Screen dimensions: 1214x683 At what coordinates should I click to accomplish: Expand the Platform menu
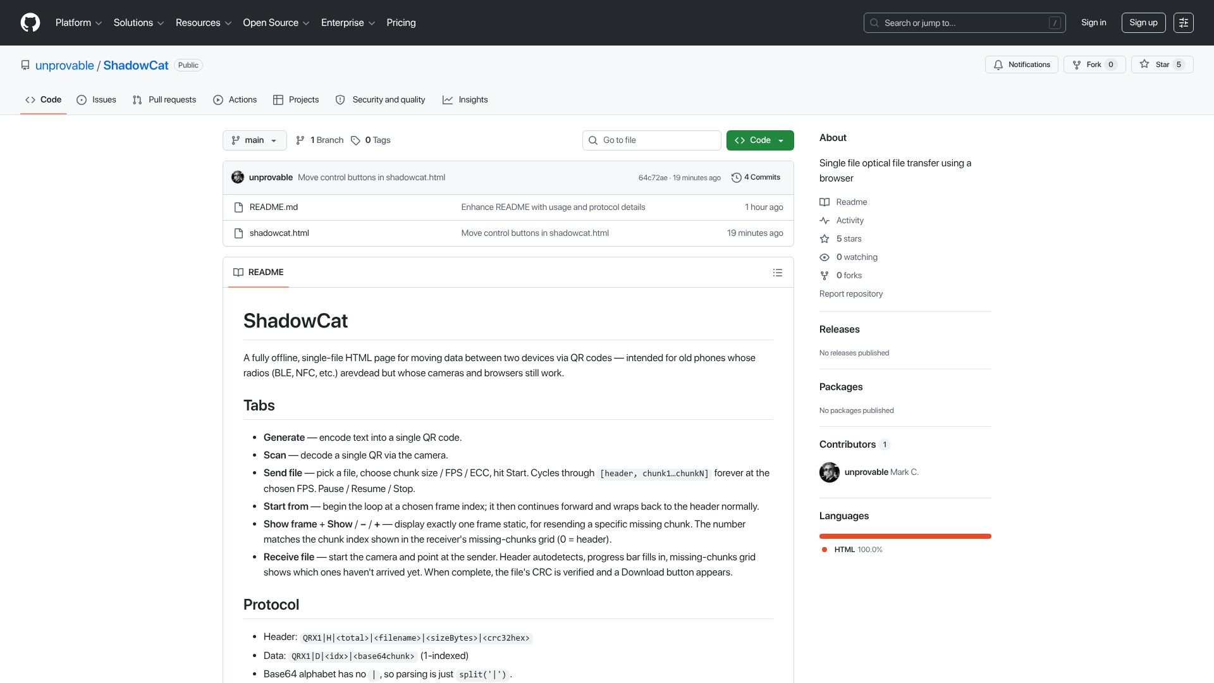pyautogui.click(x=78, y=23)
